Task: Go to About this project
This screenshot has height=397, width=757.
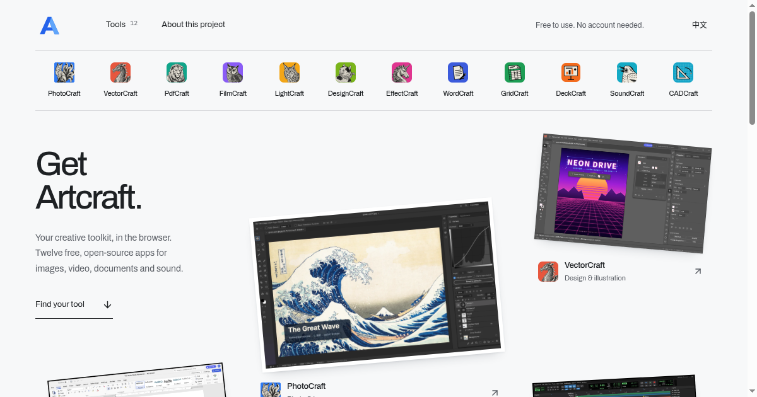Action: 193,25
